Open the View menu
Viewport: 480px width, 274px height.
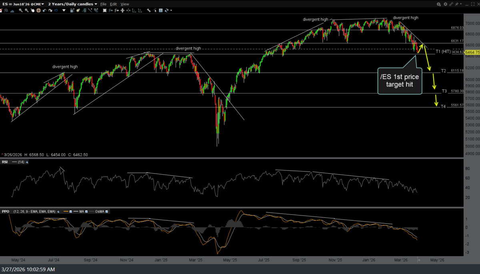click(125, 4)
